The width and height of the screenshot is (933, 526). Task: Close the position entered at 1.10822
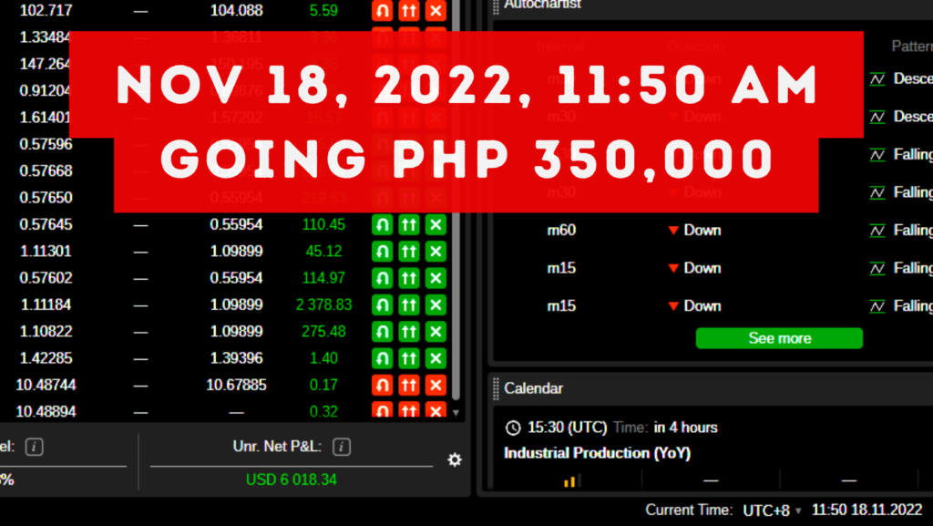pos(436,332)
